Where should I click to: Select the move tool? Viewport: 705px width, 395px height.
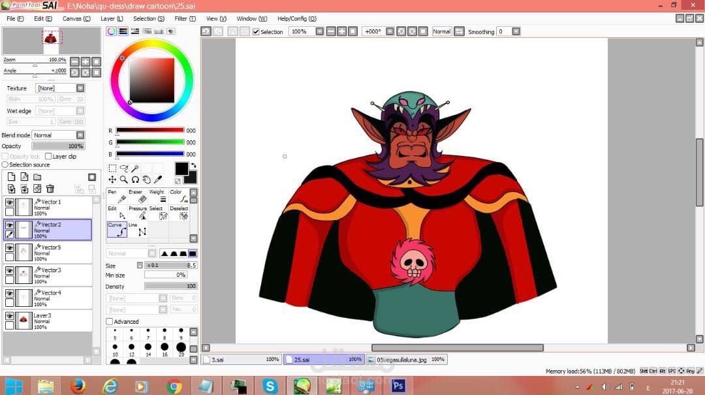click(x=112, y=180)
